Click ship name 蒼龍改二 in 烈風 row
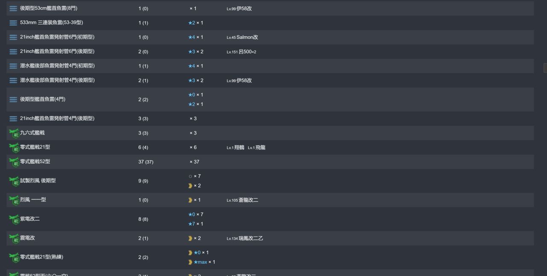 pyautogui.click(x=248, y=200)
